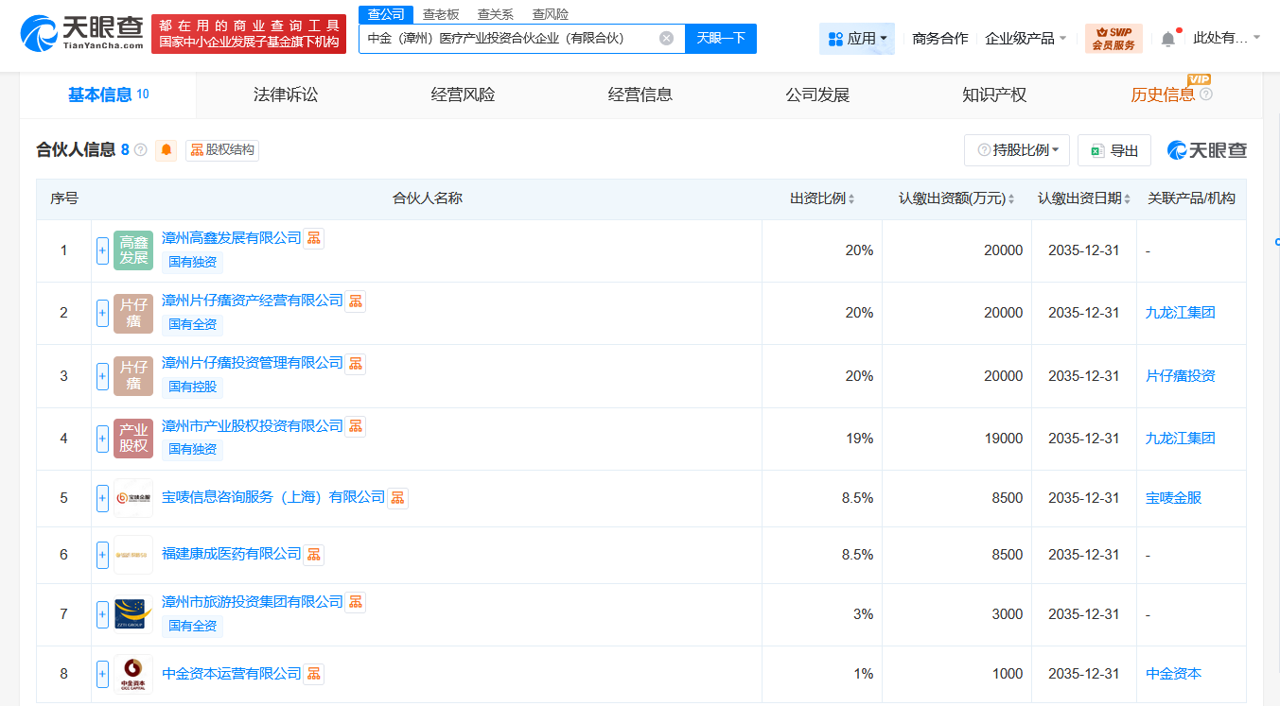
Task: Click the alarm bell icon next to 合伙人信息
Action: coord(166,150)
